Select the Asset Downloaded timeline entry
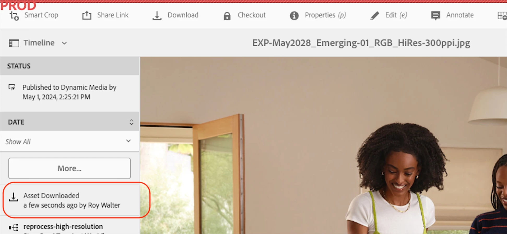This screenshot has height=234, width=507. click(70, 200)
